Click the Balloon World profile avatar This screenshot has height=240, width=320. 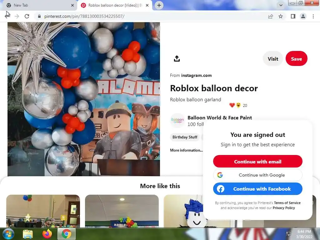coord(177,121)
